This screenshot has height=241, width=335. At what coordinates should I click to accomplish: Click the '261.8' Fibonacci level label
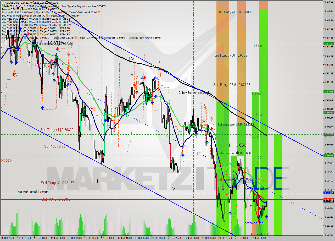point(258,46)
